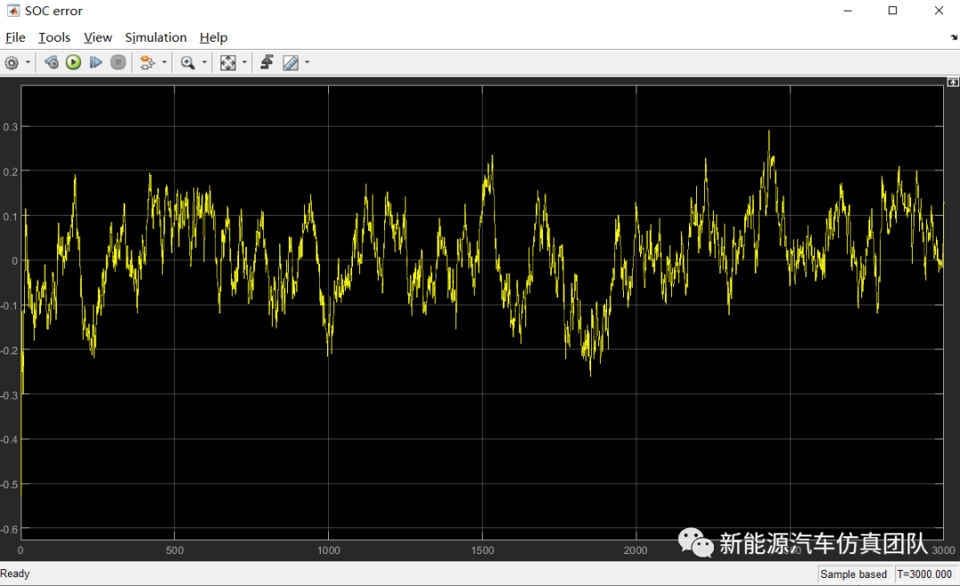Click the Cursor Measurements ruler icon

[291, 62]
